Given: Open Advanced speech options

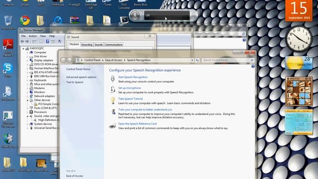Looking at the screenshot, I should tap(81, 77).
